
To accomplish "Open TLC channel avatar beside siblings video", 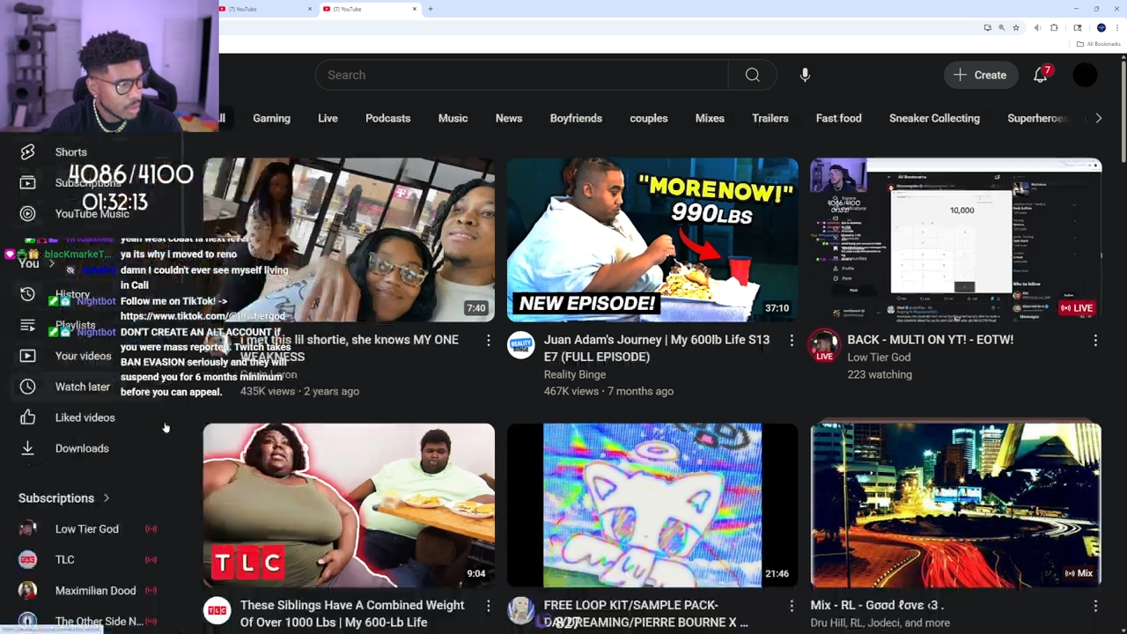I will [217, 611].
